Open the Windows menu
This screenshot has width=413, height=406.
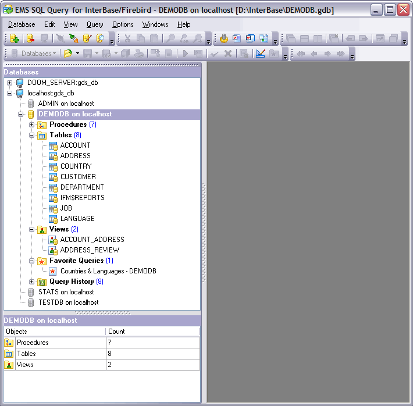[x=155, y=24]
